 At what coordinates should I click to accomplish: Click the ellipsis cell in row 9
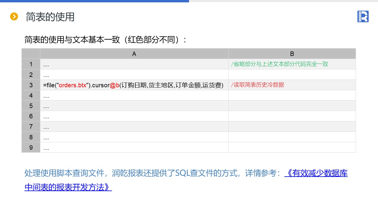coord(134,147)
